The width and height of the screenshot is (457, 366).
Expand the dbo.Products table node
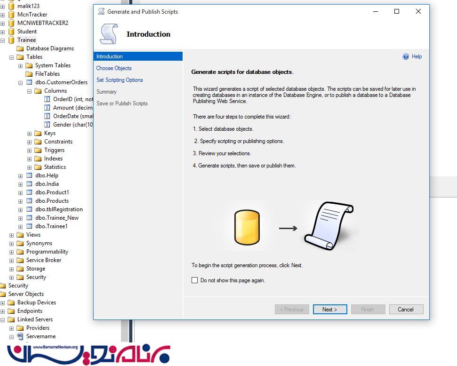(x=20, y=201)
